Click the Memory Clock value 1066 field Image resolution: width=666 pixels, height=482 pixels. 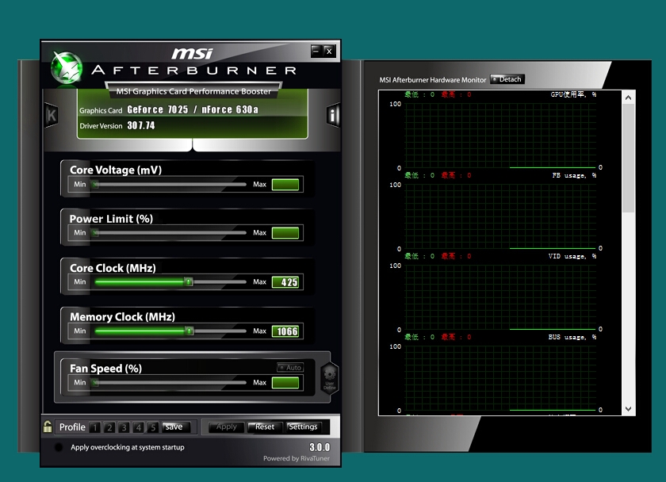(x=285, y=331)
